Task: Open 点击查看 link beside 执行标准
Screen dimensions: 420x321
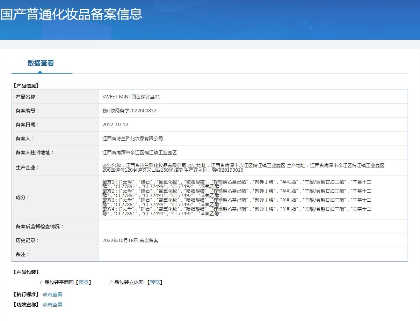Action: [x=52, y=294]
